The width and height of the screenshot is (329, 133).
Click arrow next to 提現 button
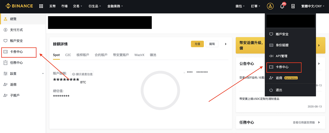pos(226,44)
